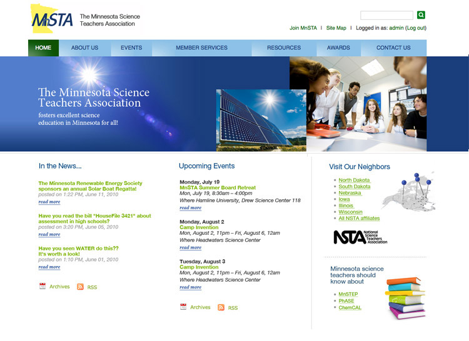469x341 pixels.
Task: Open Camp Invention event on August 3
Action: point(199,267)
